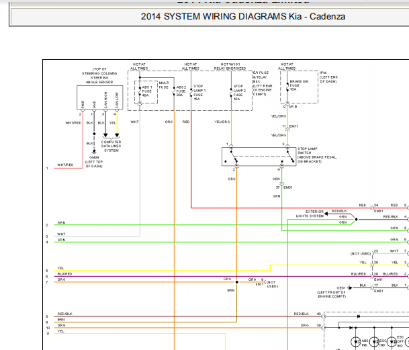This screenshot has width=409, height=350.
Task: Click the steering angle sensor component box
Action: click(99, 97)
